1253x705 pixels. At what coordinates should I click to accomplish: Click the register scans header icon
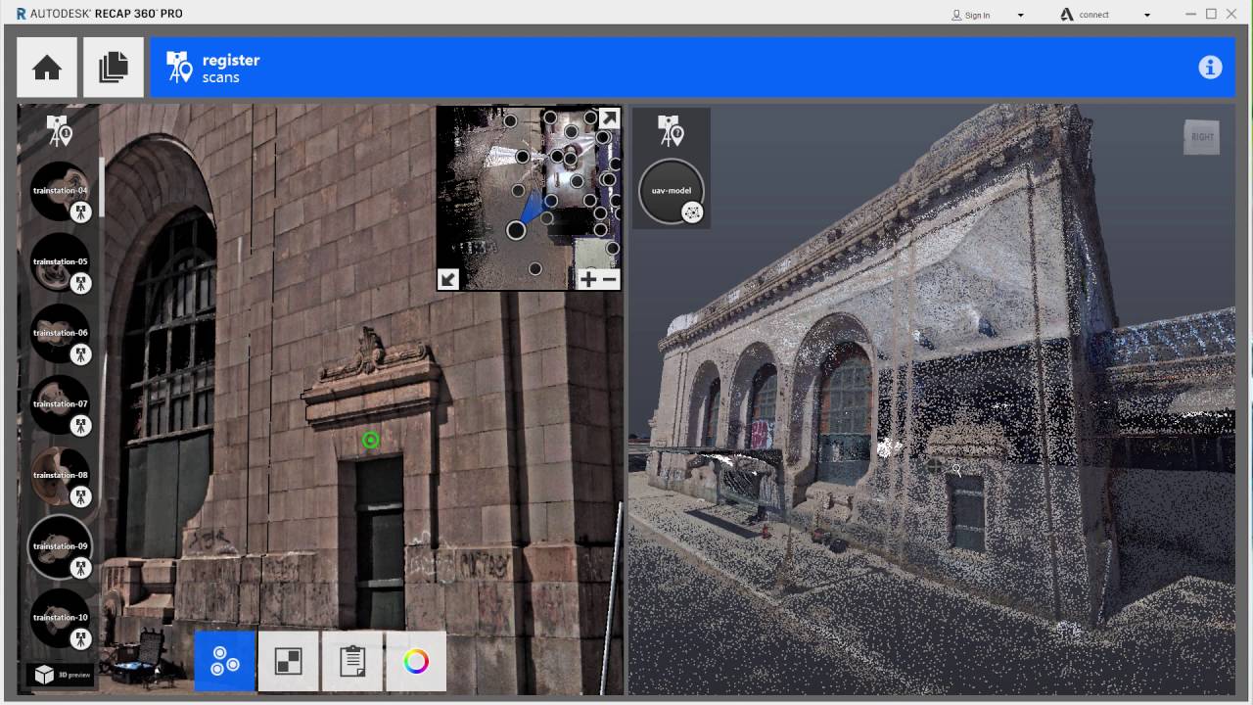coord(179,68)
